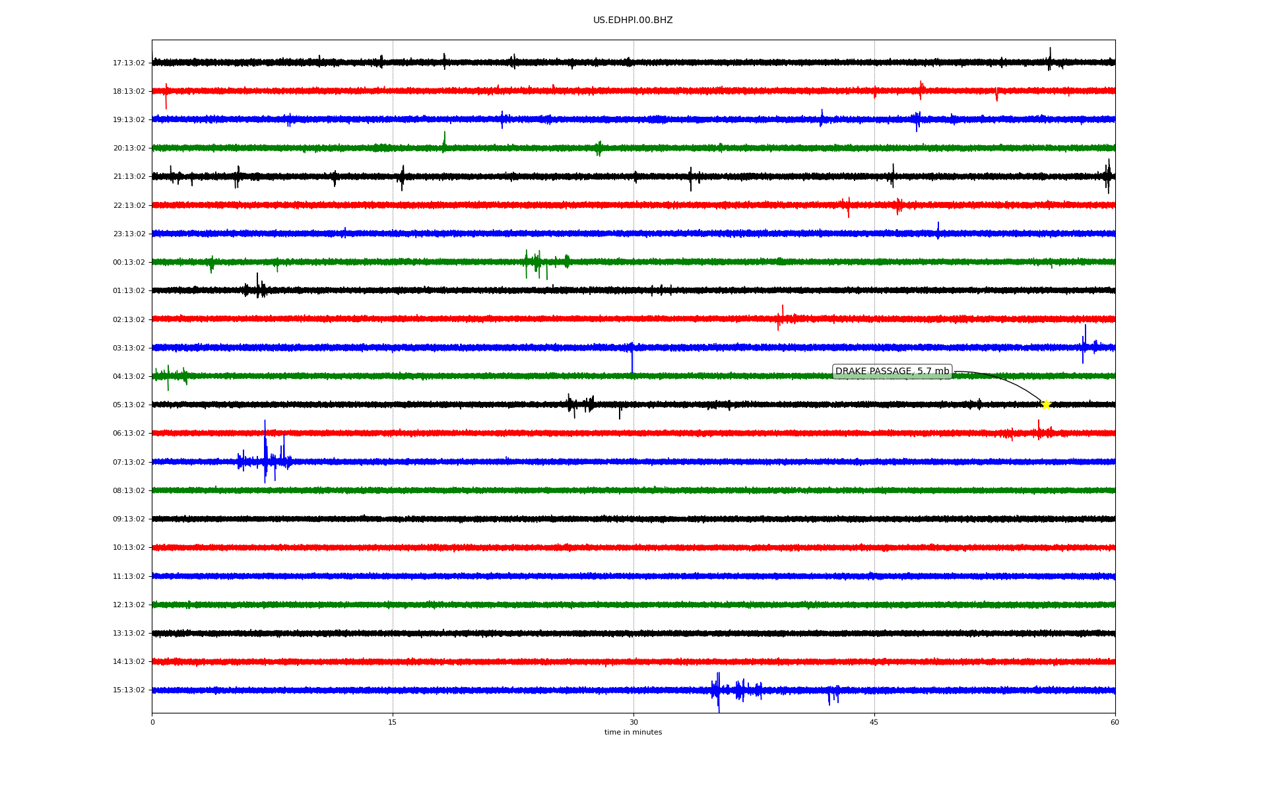Click the 23:13:02 time label
The height and width of the screenshot is (792, 1267).
point(129,234)
